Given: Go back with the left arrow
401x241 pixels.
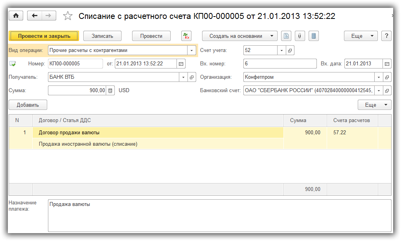Looking at the screenshot, I should coord(35,15).
